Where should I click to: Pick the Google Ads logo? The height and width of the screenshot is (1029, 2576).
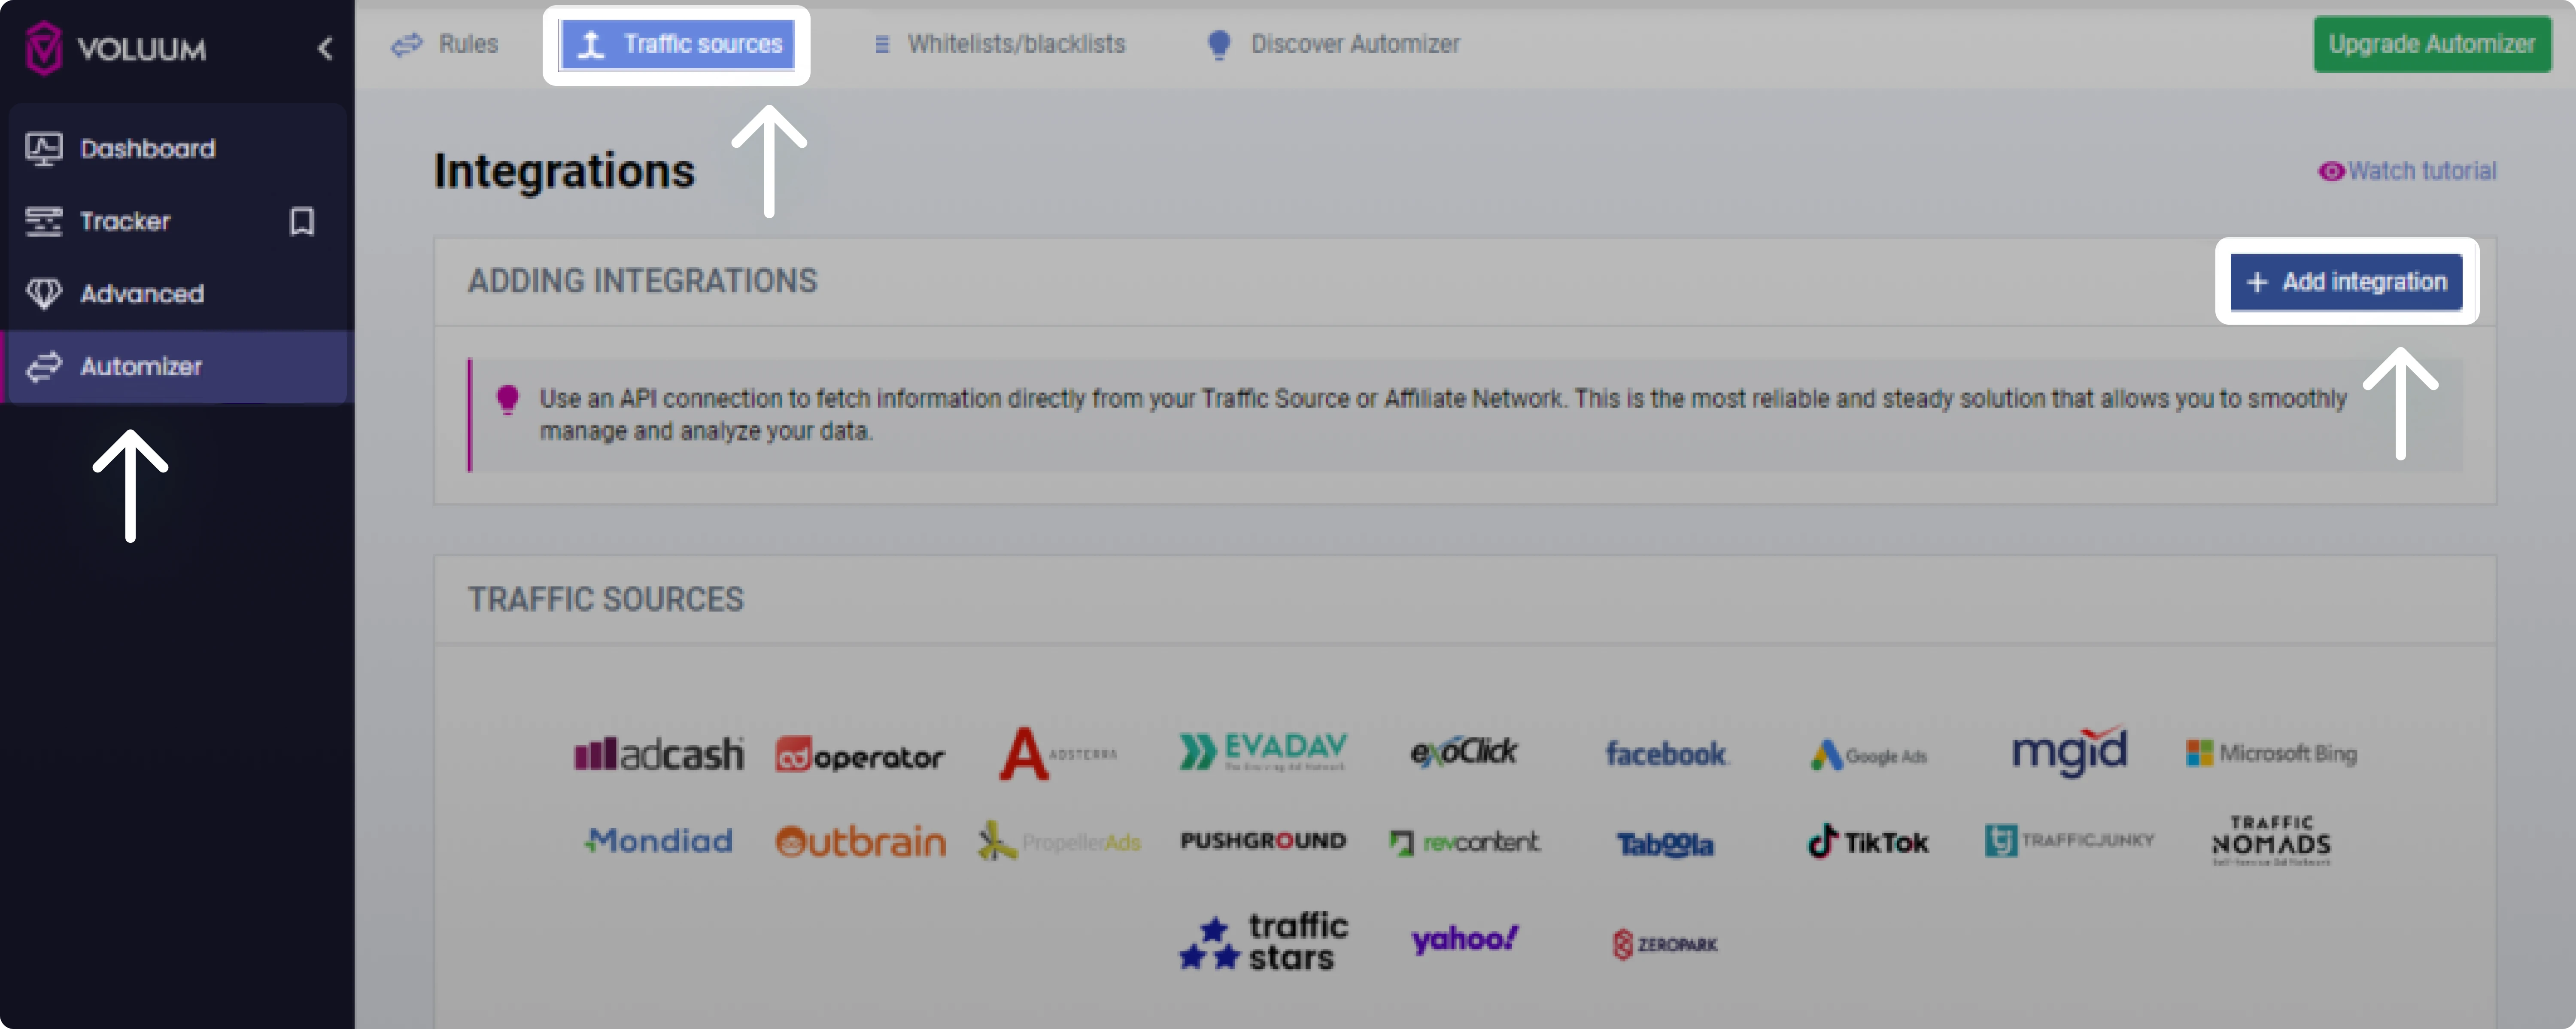click(1867, 755)
